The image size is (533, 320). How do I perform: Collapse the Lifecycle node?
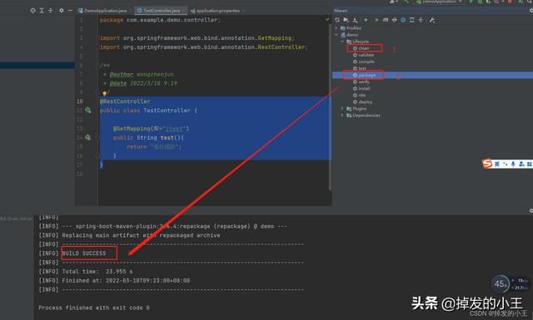[342, 41]
